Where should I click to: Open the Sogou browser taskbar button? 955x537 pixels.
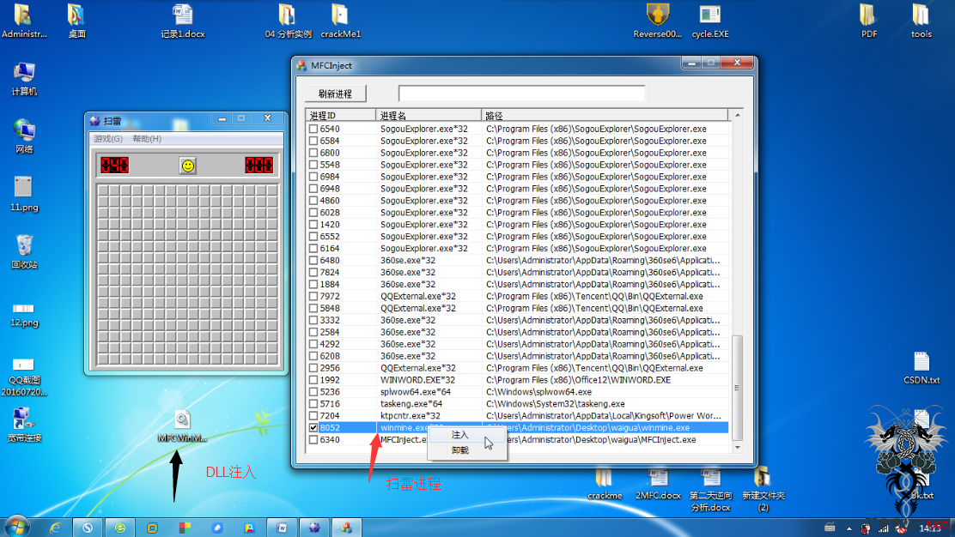point(88,528)
